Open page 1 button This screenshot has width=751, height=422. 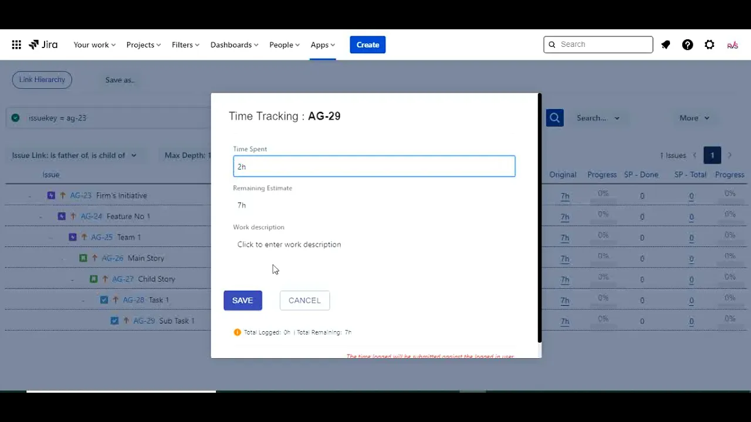[x=712, y=155]
